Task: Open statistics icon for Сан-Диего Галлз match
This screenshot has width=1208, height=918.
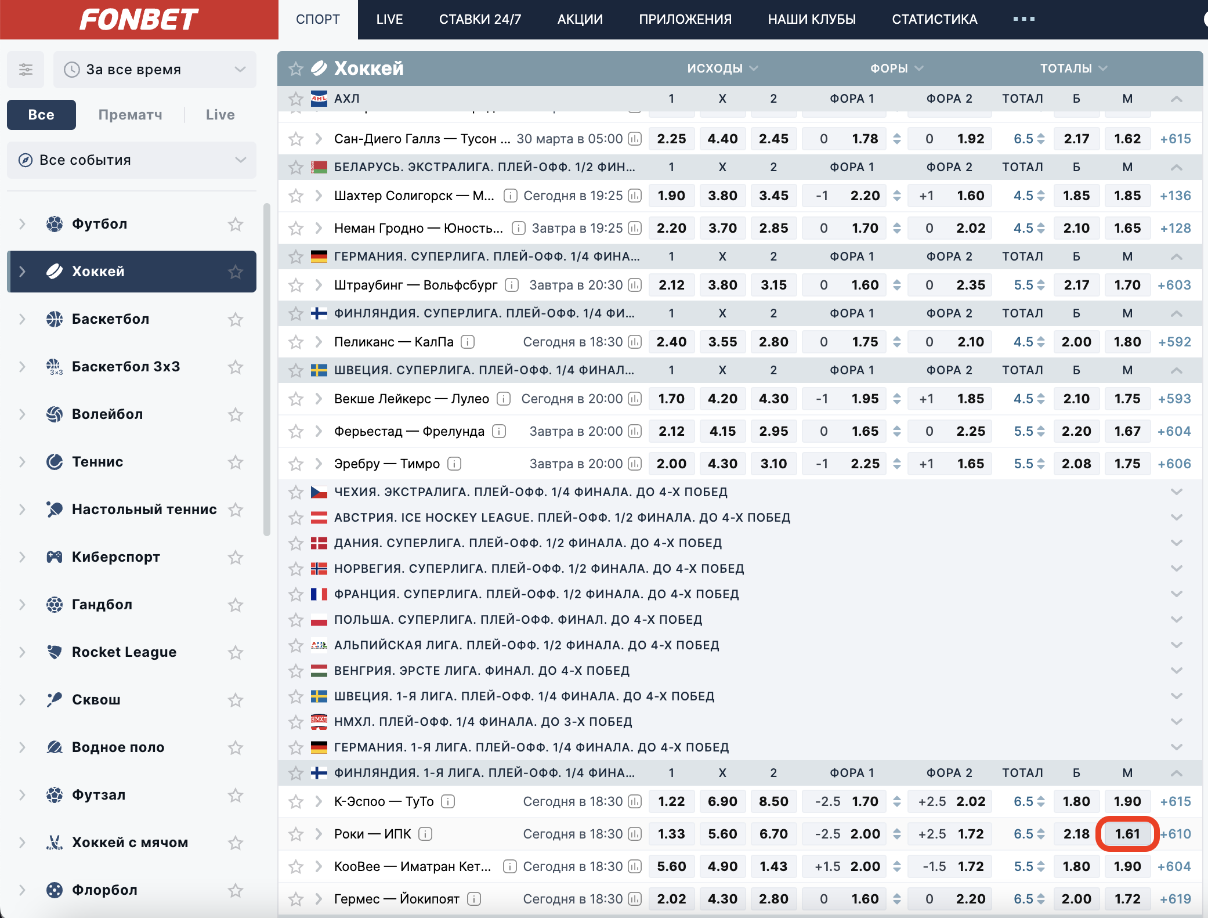Action: click(635, 139)
